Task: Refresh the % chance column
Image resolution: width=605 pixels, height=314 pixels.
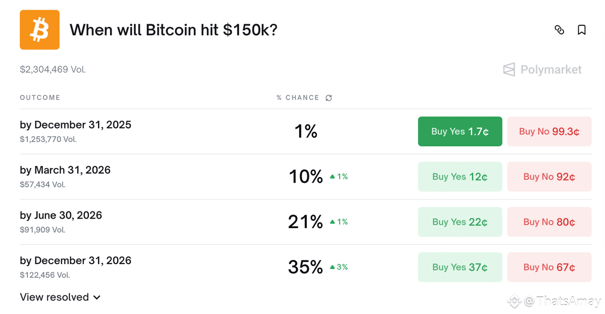Action: tap(329, 98)
